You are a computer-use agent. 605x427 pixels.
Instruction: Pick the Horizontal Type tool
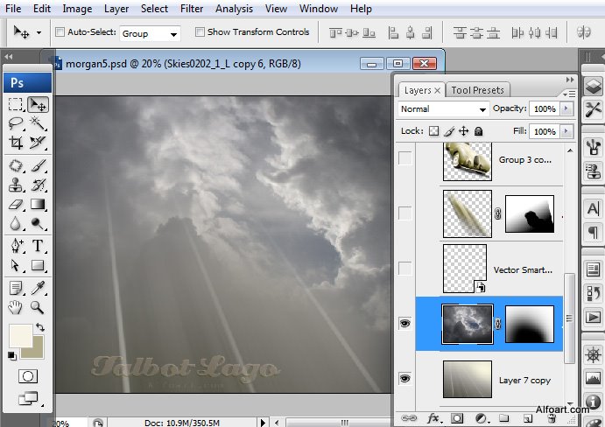pyautogui.click(x=39, y=246)
